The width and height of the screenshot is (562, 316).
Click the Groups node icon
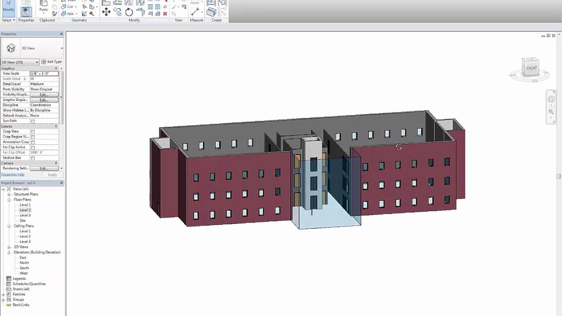tap(9, 300)
